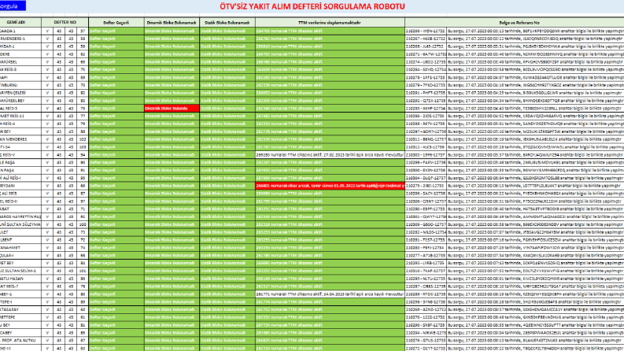Click the white 269283 numaralı TTM cell
The image size is (624, 351).
pyautogui.click(x=330, y=155)
